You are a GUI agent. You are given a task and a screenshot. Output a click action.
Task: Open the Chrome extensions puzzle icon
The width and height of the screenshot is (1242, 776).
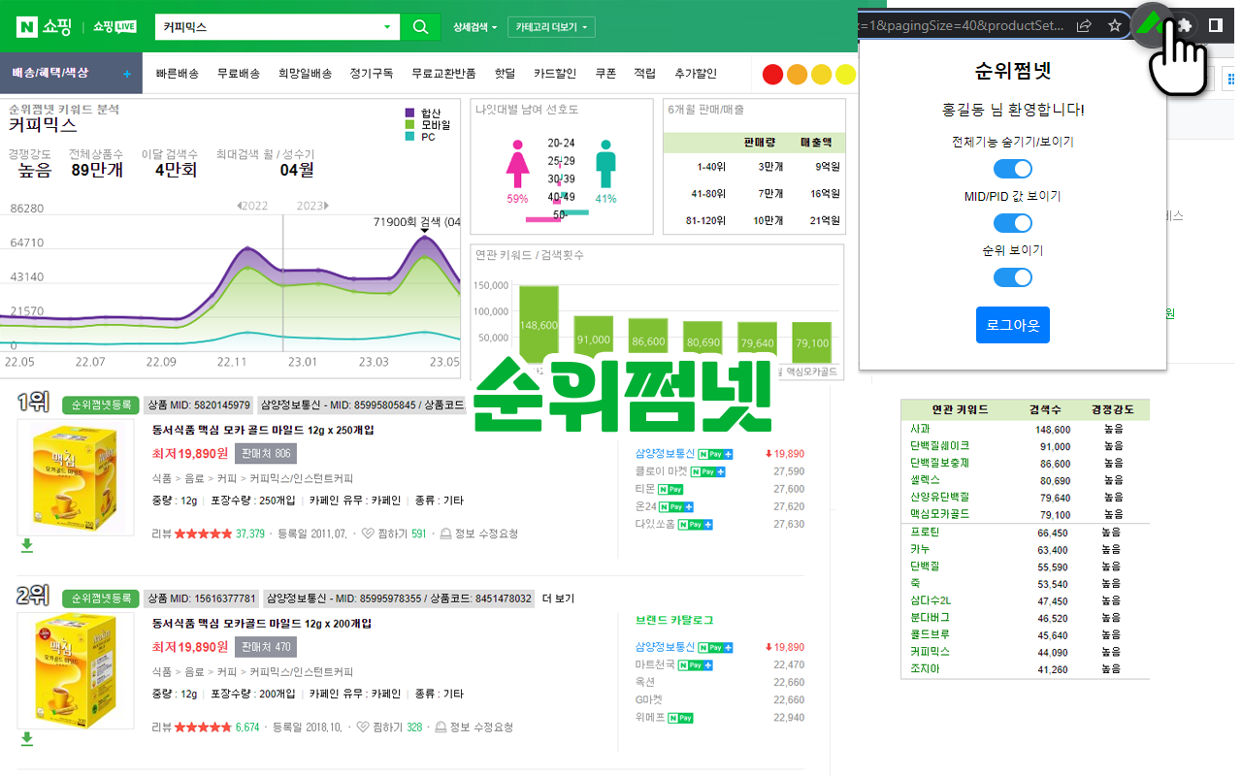click(1185, 25)
